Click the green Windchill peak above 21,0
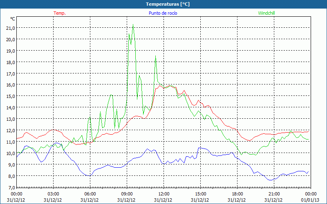 (133, 24)
